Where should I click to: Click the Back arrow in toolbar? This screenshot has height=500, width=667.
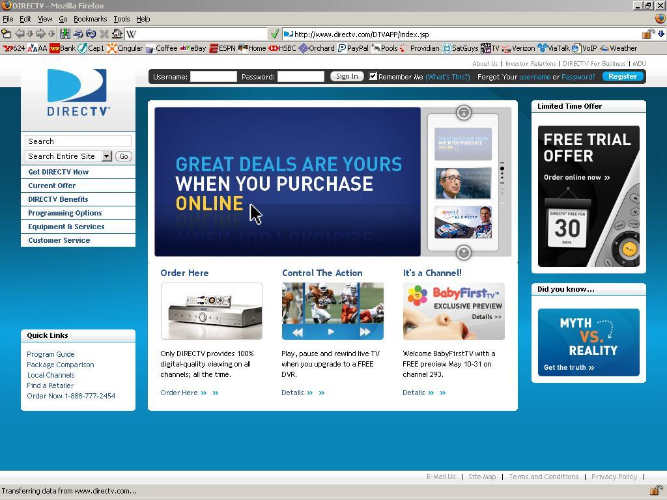tap(20, 34)
